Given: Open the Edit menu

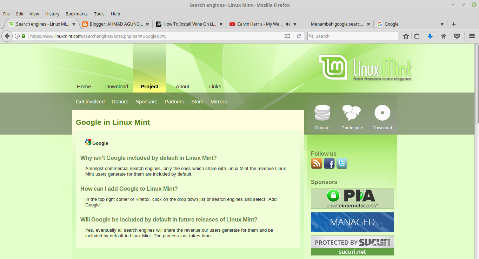Looking at the screenshot, I should click(20, 14).
